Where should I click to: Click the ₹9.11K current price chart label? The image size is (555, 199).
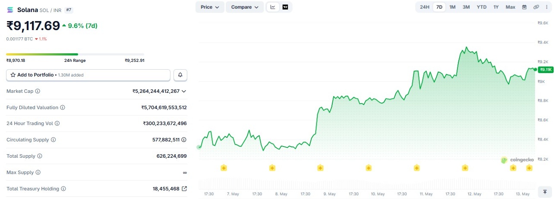545,69
